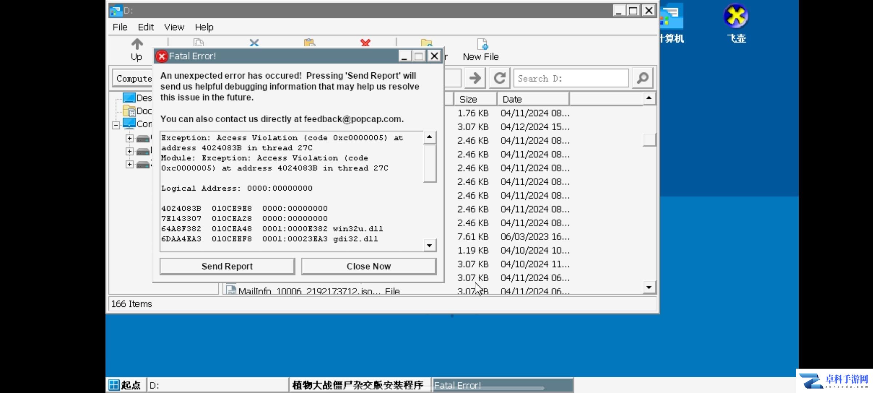Click the copy pages icon in toolbar

click(199, 43)
